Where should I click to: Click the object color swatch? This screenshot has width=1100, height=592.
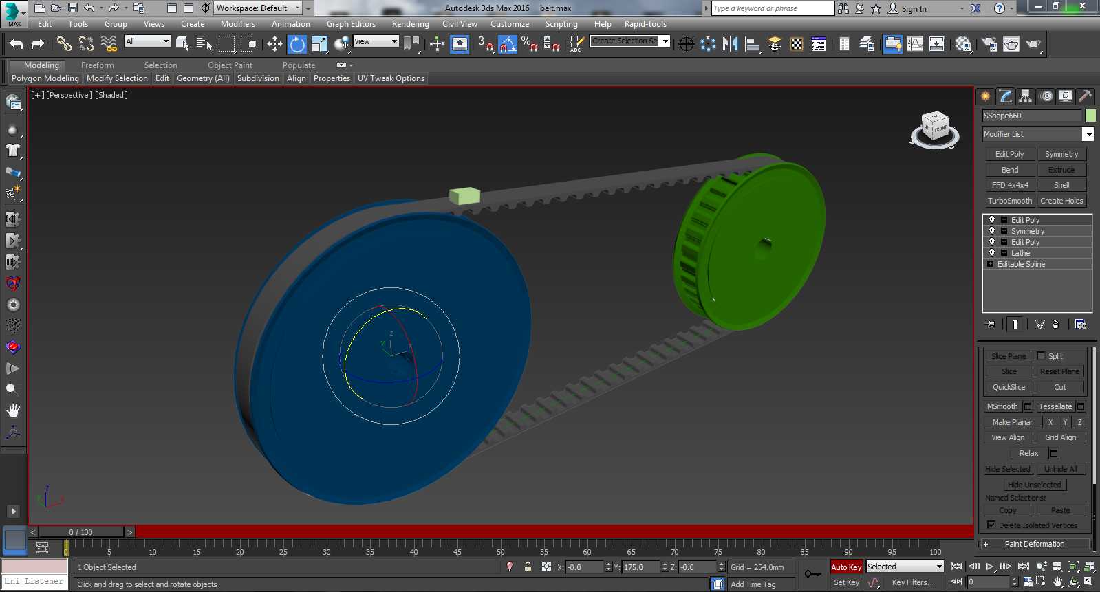click(1090, 116)
